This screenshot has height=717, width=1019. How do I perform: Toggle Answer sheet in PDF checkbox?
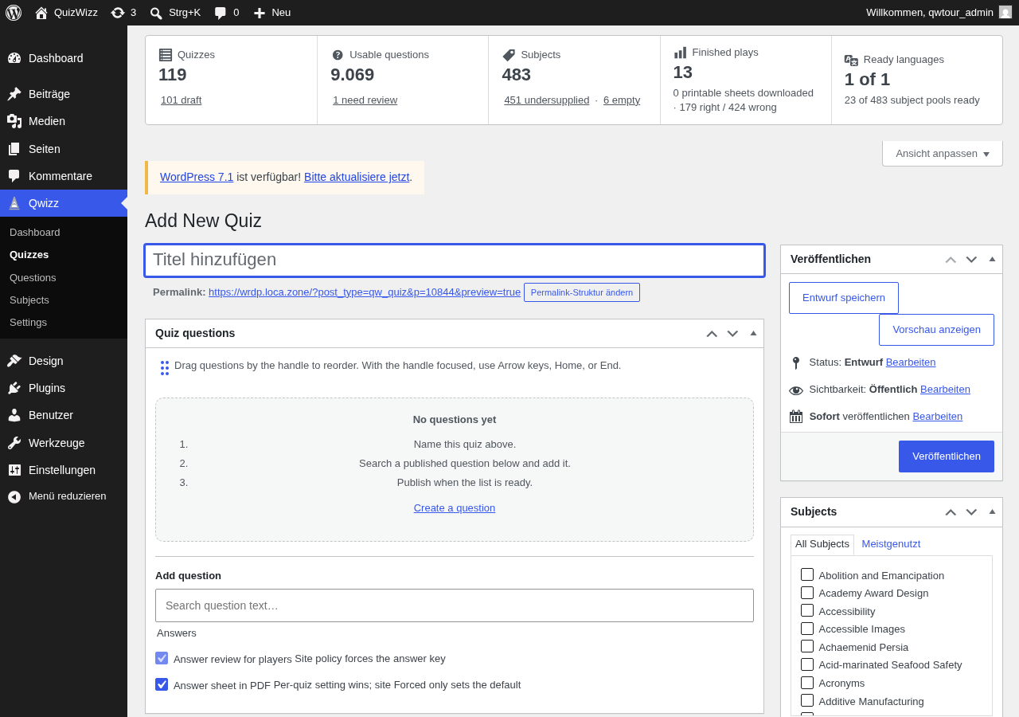point(162,684)
